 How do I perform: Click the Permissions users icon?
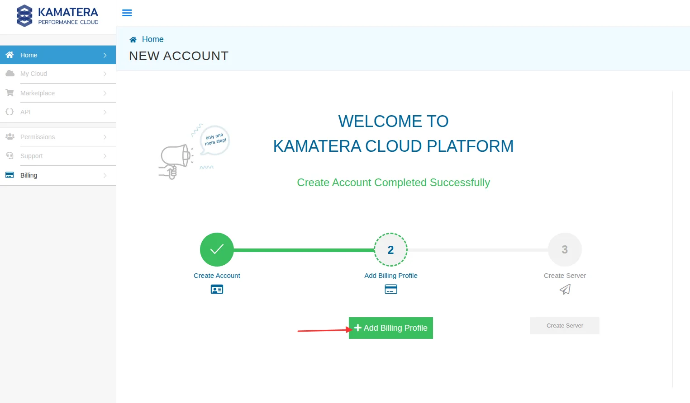[x=10, y=136]
